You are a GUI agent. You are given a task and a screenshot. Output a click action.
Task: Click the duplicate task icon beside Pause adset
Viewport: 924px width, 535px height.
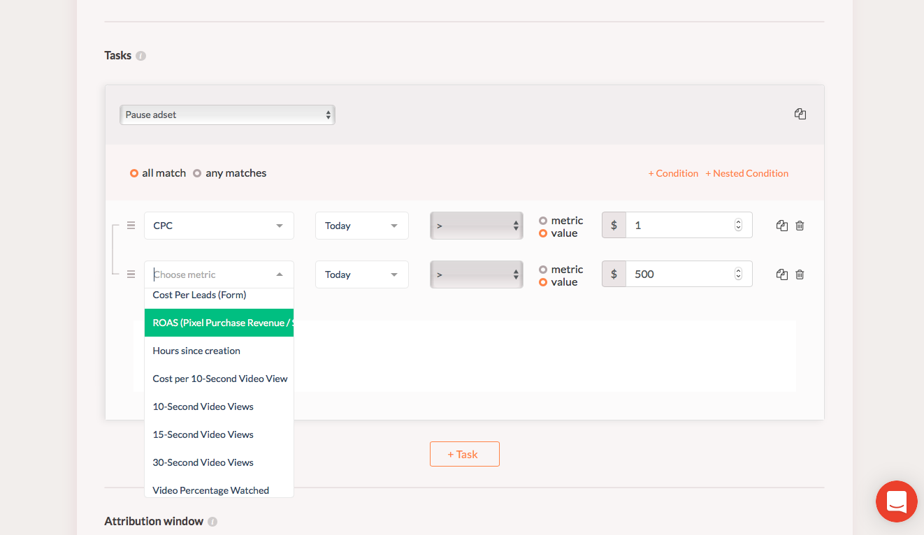pos(800,114)
